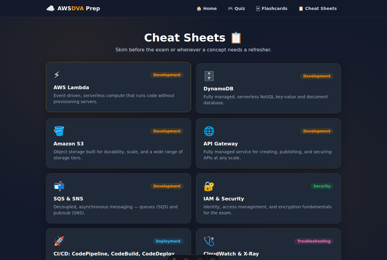The height and width of the screenshot is (260, 387).
Task: Click the lightning bolt icon on AWS Lambda
Action: coord(57,75)
